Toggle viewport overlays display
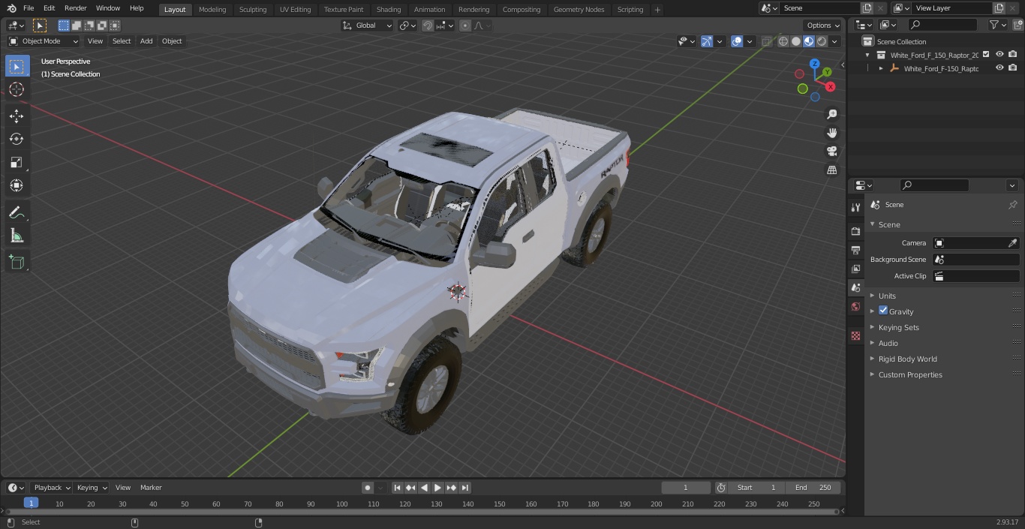This screenshot has width=1025, height=529. click(737, 41)
